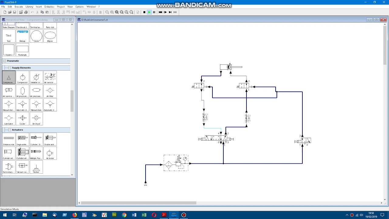Click library panel scroll up arrow
The width and height of the screenshot is (389, 219).
pyautogui.click(x=72, y=24)
